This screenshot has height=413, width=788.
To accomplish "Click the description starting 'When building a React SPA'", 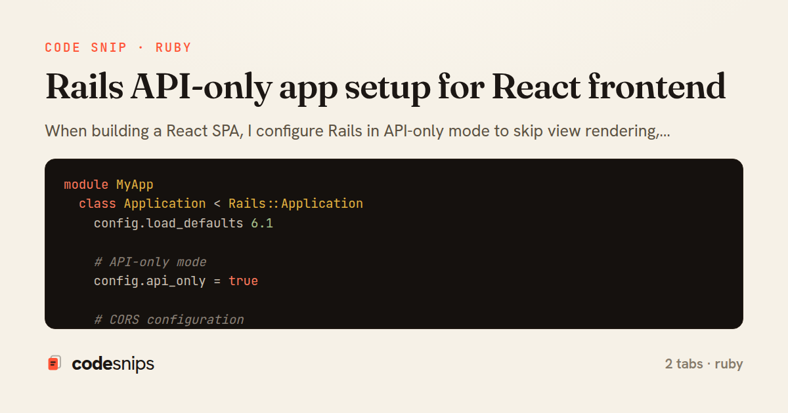I will click(357, 131).
